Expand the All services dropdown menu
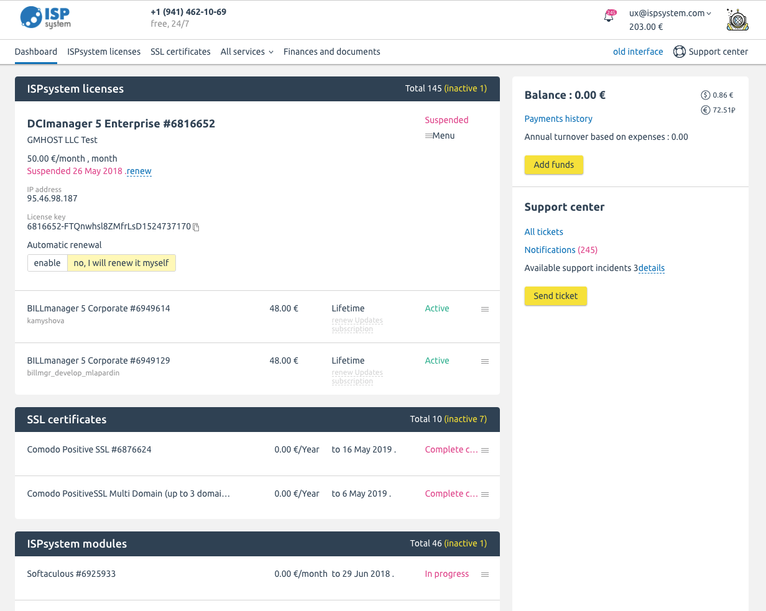The width and height of the screenshot is (766, 611). tap(247, 52)
